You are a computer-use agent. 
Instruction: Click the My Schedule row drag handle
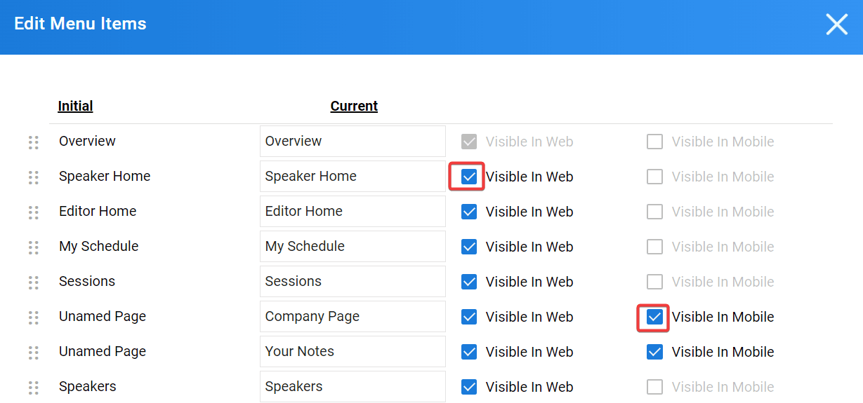33,247
